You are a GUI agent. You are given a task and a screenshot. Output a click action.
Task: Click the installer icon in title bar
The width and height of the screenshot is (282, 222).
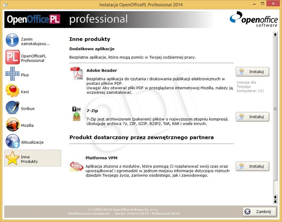pyautogui.click(x=5, y=4)
